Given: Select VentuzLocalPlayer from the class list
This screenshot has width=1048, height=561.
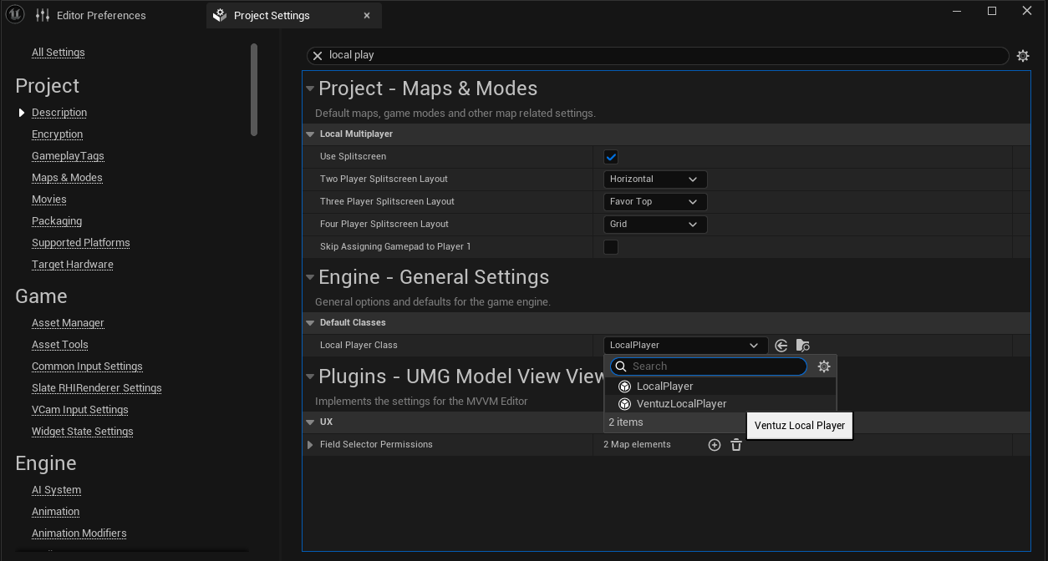Looking at the screenshot, I should [681, 404].
